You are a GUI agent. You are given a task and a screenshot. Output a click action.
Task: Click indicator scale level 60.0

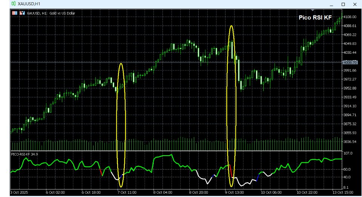[x=347, y=170]
